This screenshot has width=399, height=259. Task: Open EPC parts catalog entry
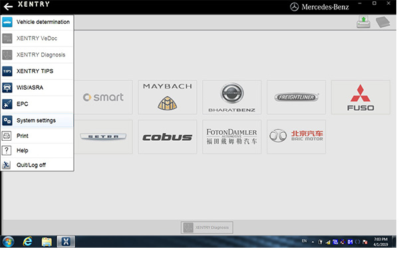[x=37, y=104]
